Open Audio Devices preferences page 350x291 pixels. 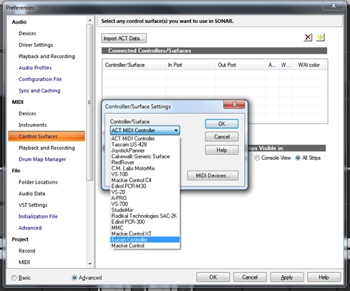tap(27, 34)
